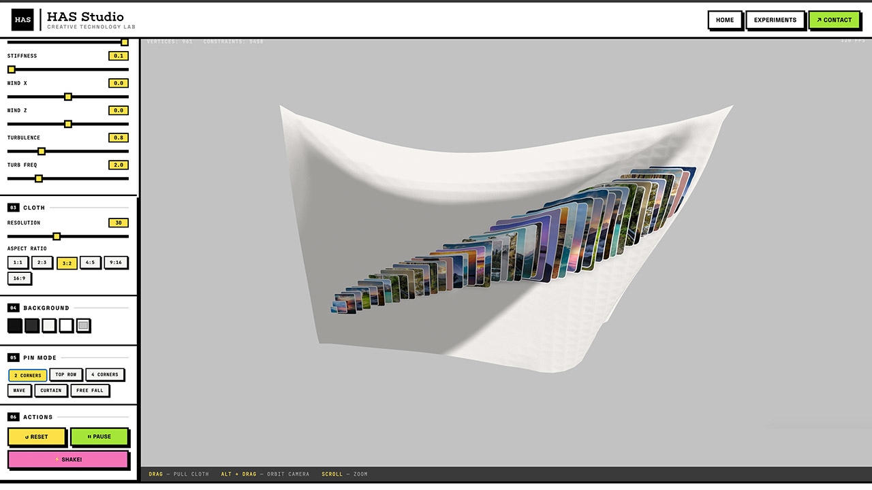Open the Home page
872x490 pixels.
[725, 20]
